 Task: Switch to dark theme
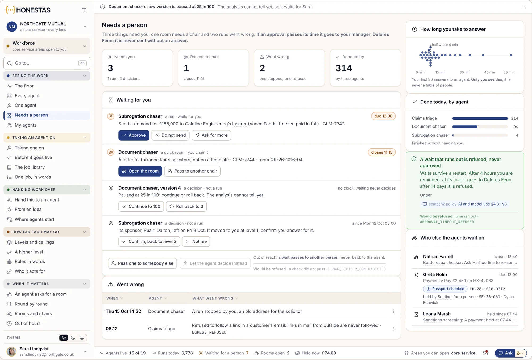click(73, 338)
